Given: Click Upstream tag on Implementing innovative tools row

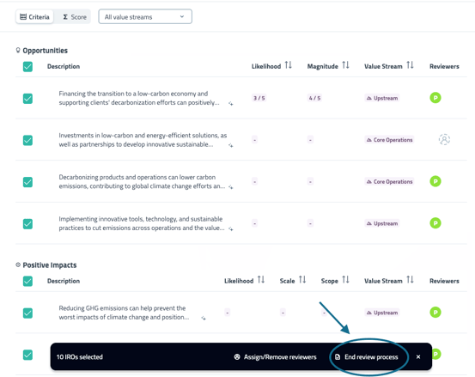Looking at the screenshot, I should click(x=382, y=223).
